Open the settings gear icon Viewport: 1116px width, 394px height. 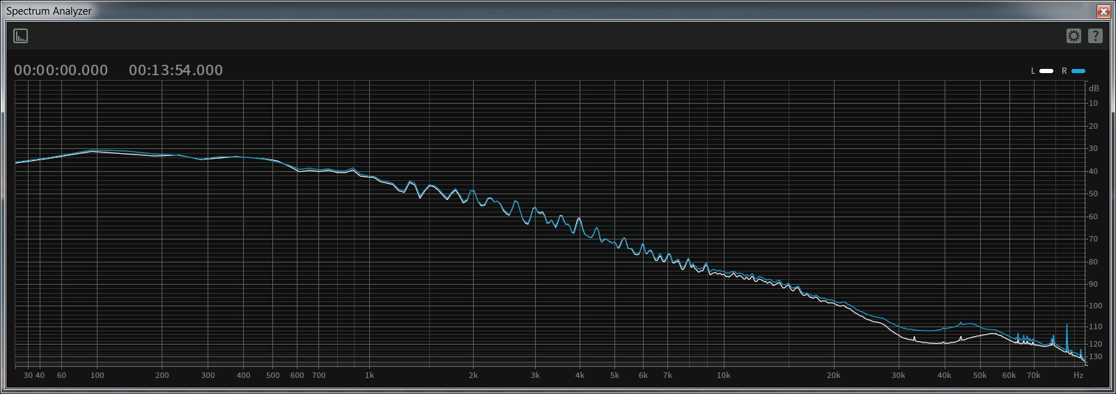click(1074, 36)
